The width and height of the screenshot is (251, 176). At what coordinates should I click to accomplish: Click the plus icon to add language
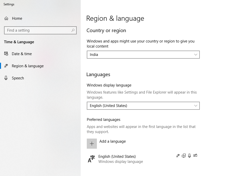(x=92, y=144)
